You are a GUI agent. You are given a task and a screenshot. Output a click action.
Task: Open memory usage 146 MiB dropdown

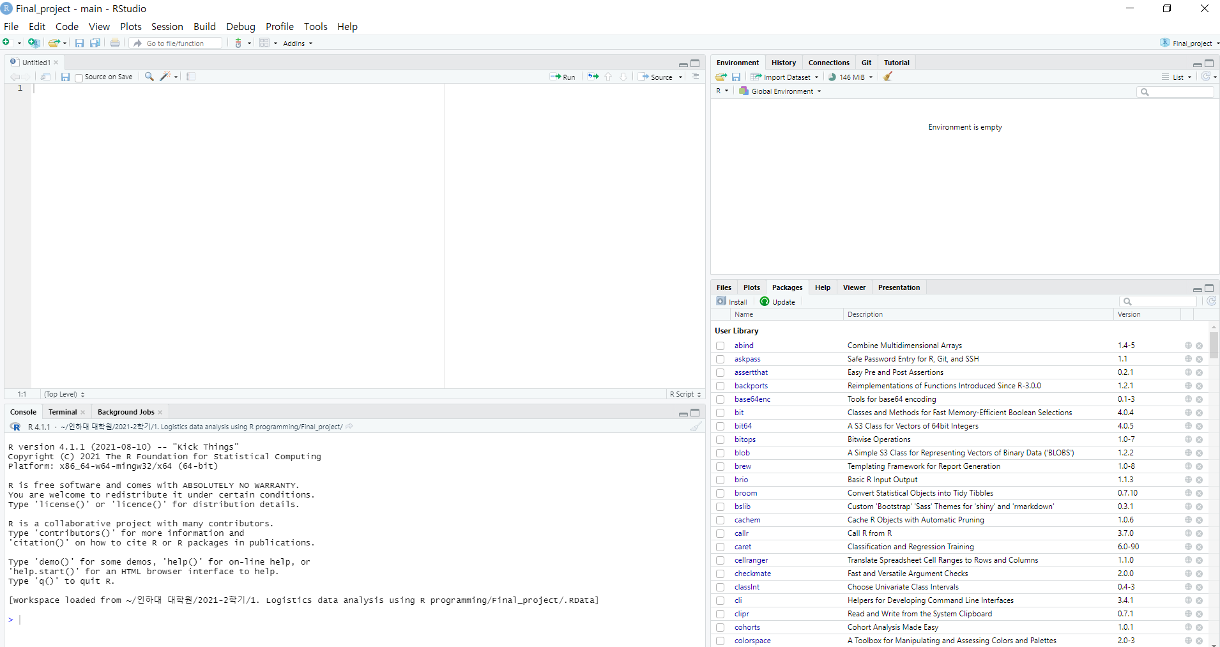851,77
